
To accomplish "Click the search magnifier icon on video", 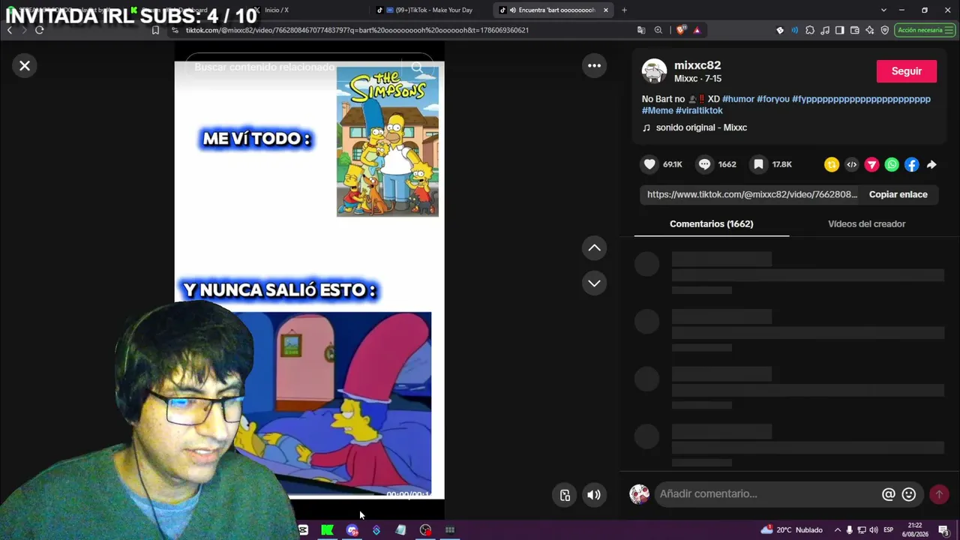I will tap(418, 67).
